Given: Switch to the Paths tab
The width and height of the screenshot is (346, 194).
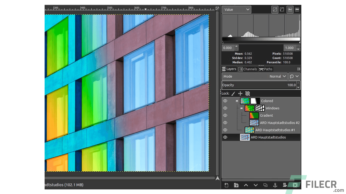Looking at the screenshot, I should [266, 69].
